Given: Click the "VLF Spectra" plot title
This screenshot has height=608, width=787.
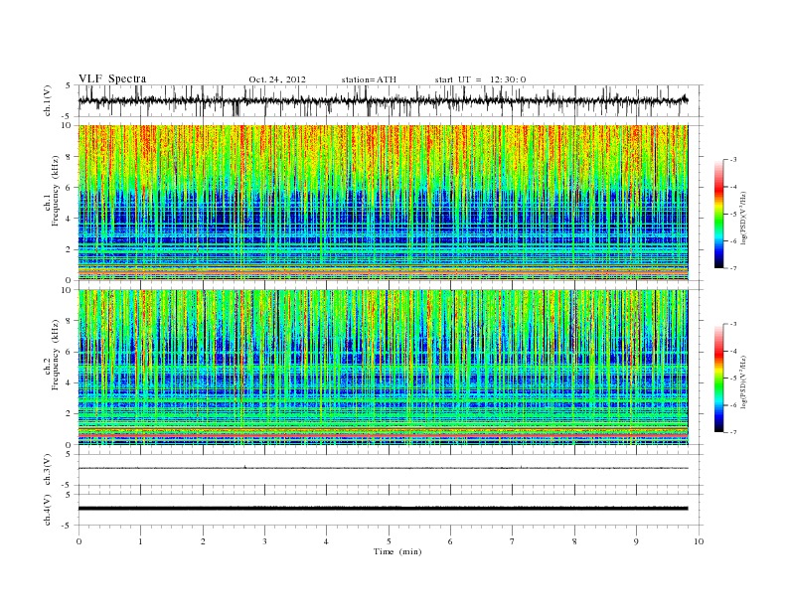Looking at the screenshot, I should tap(112, 78).
